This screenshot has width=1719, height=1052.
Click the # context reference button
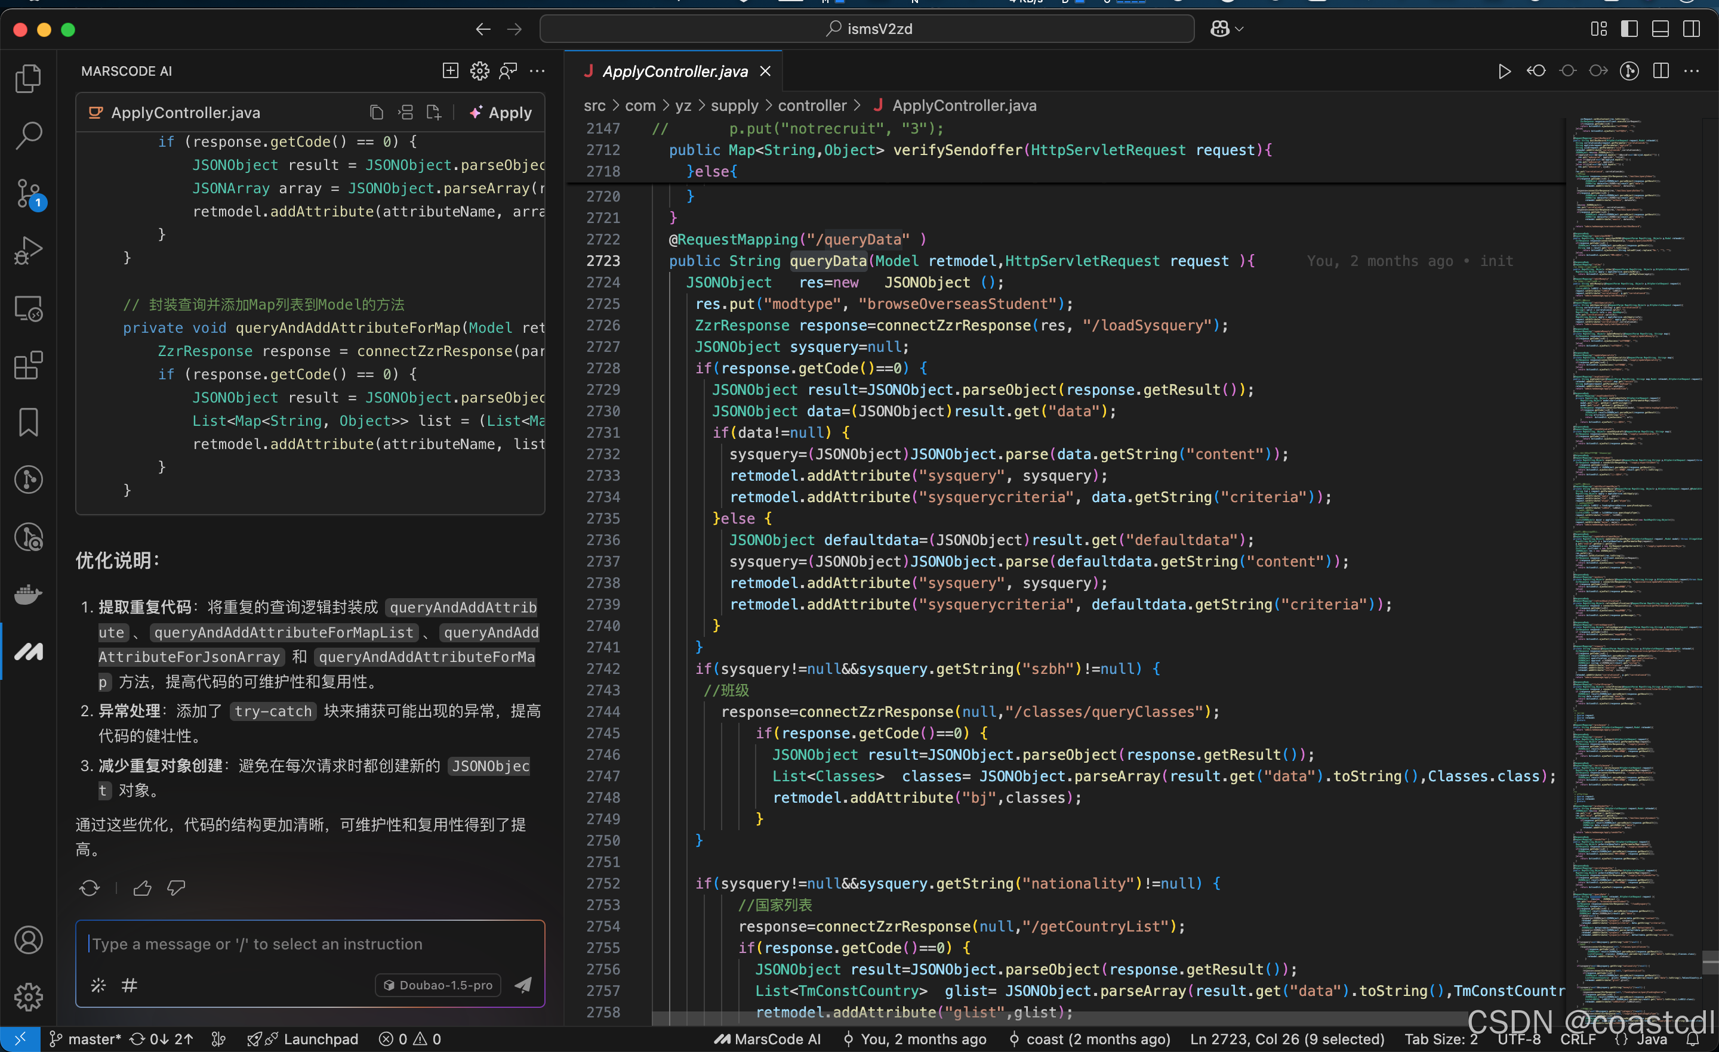(130, 985)
